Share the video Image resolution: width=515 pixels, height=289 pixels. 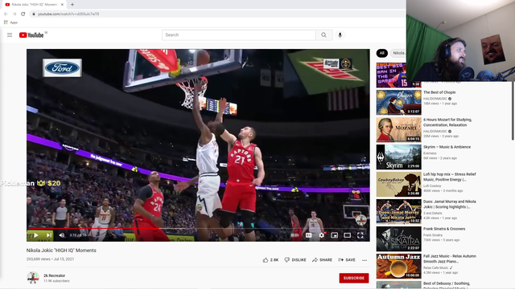pyautogui.click(x=322, y=260)
